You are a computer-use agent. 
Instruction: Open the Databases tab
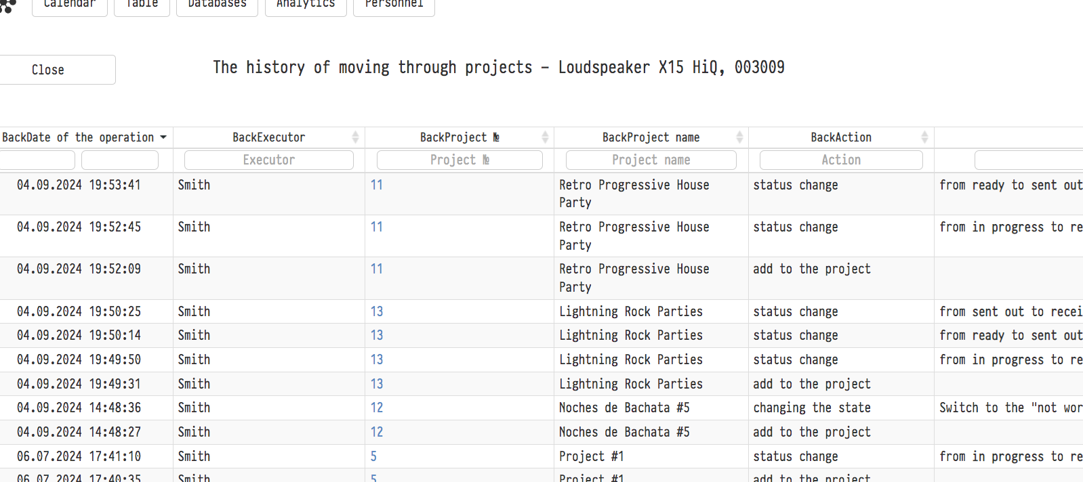[x=217, y=5]
